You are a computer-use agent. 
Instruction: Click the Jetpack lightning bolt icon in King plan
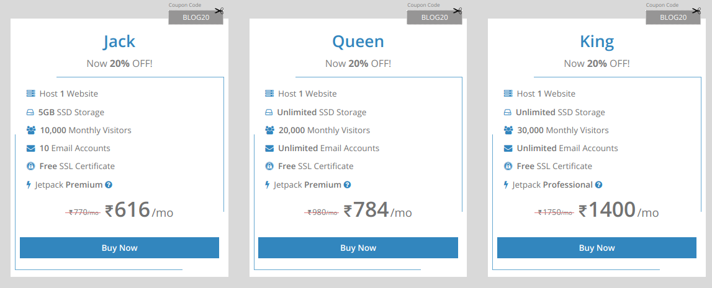pyautogui.click(x=507, y=185)
